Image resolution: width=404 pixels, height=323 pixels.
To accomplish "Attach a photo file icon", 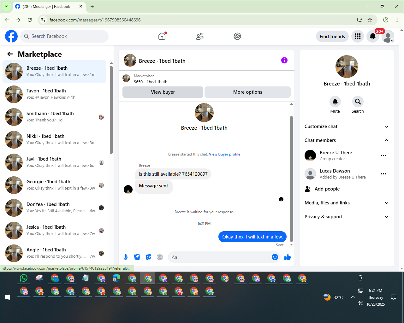I will click(137, 257).
